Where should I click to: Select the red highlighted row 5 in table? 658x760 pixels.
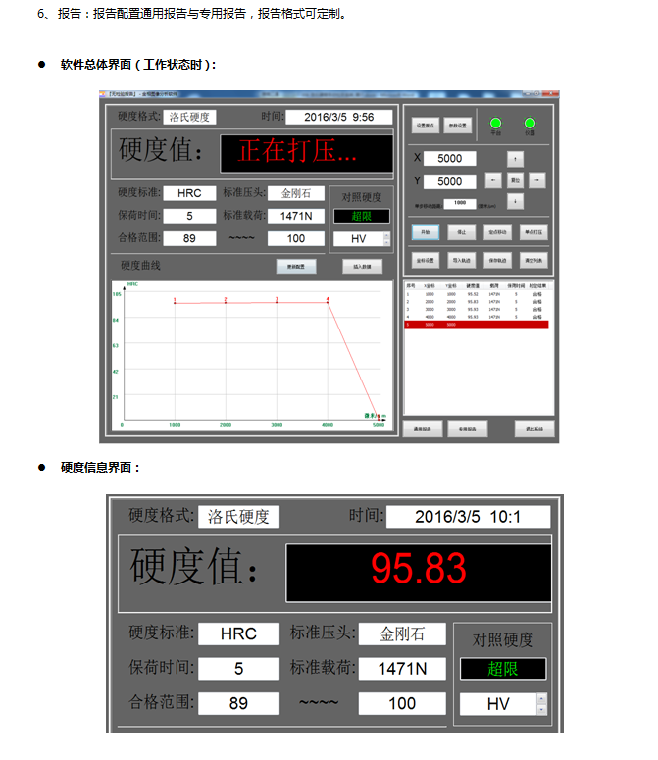(x=479, y=324)
